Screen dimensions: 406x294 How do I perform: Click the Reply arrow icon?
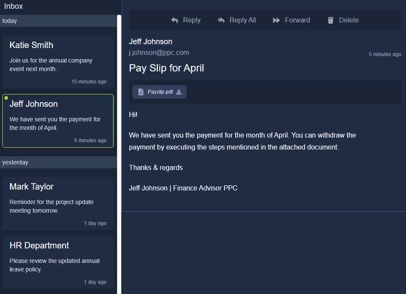(175, 20)
